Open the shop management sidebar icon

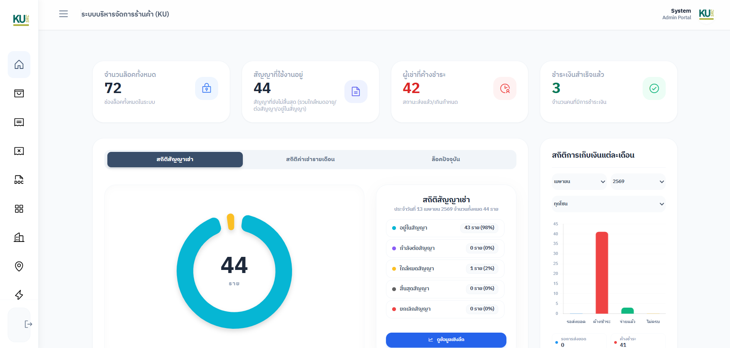(19, 93)
